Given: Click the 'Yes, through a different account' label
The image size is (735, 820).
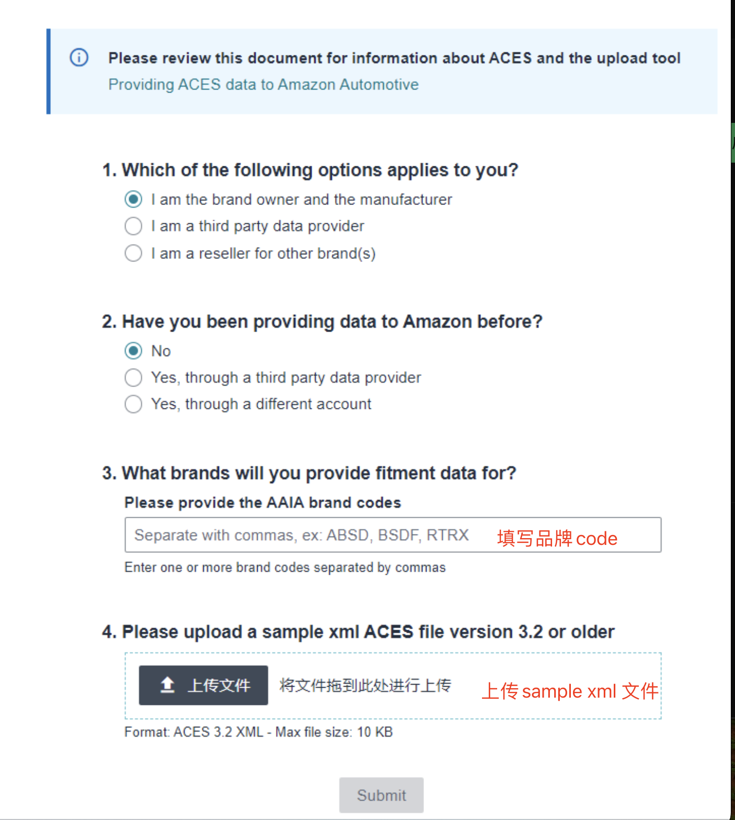Looking at the screenshot, I should (x=261, y=404).
